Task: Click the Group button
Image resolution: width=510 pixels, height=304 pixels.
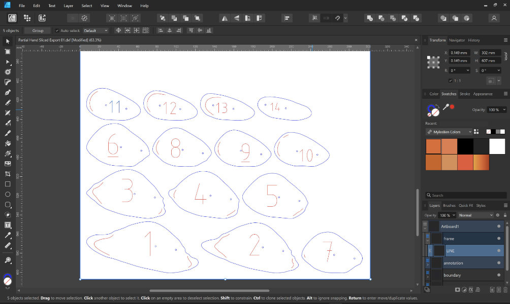Action: pos(38,30)
